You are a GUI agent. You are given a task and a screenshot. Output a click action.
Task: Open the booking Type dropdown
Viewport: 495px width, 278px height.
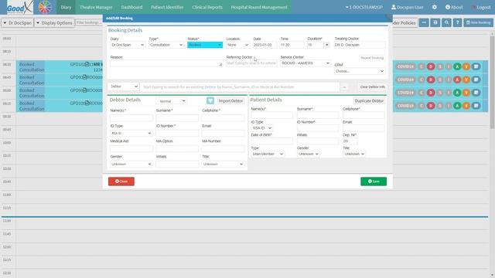coord(166,45)
